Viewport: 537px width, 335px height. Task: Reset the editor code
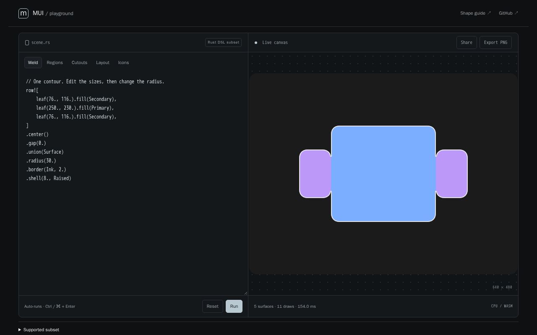(212, 307)
